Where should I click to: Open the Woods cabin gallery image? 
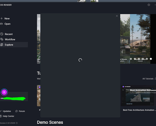click(x=125, y=39)
